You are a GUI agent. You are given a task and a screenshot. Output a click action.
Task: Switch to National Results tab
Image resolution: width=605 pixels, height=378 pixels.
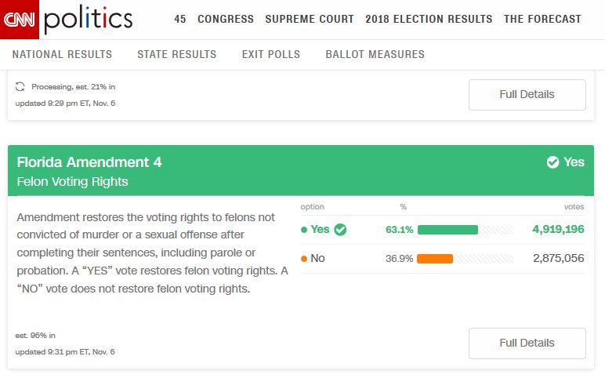62,54
